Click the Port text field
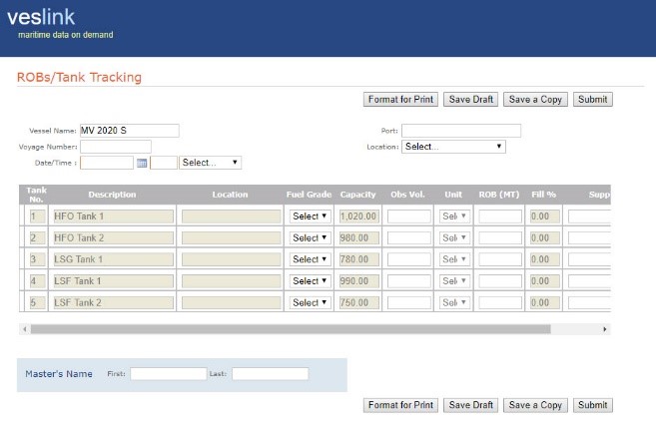Image resolution: width=656 pixels, height=432 pixels. [460, 131]
